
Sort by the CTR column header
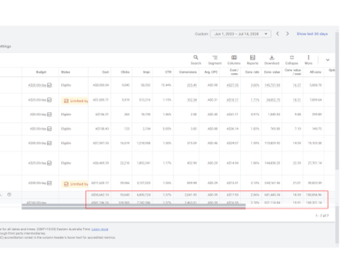168,72
